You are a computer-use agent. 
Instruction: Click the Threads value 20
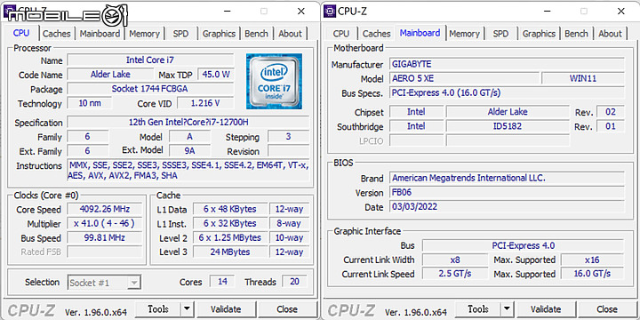click(x=294, y=281)
